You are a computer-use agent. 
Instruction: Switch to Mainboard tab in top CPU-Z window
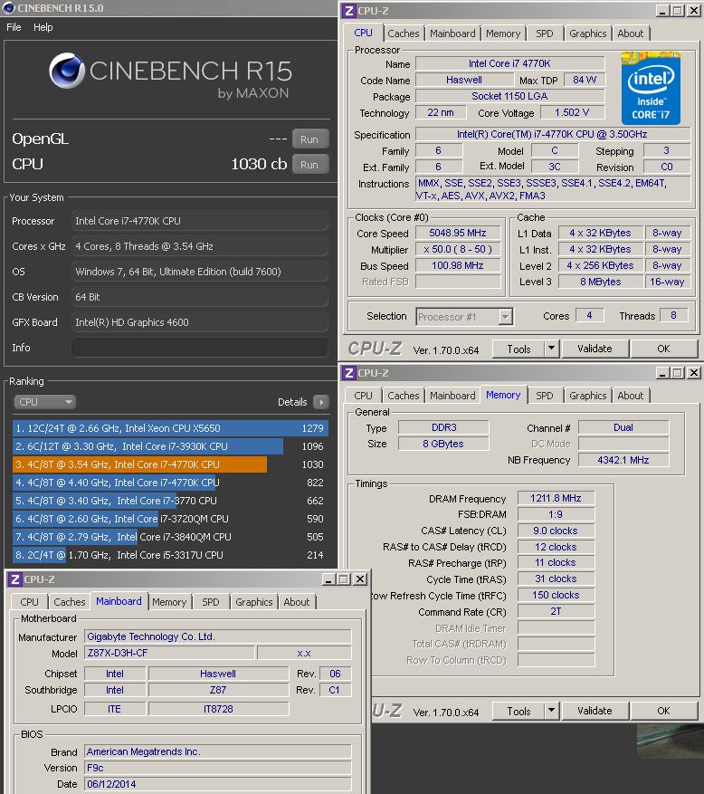452,33
